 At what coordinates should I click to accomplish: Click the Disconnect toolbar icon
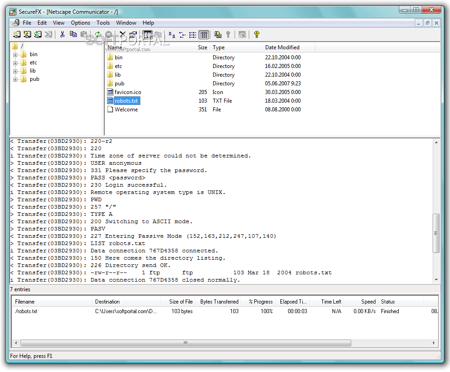coord(48,35)
